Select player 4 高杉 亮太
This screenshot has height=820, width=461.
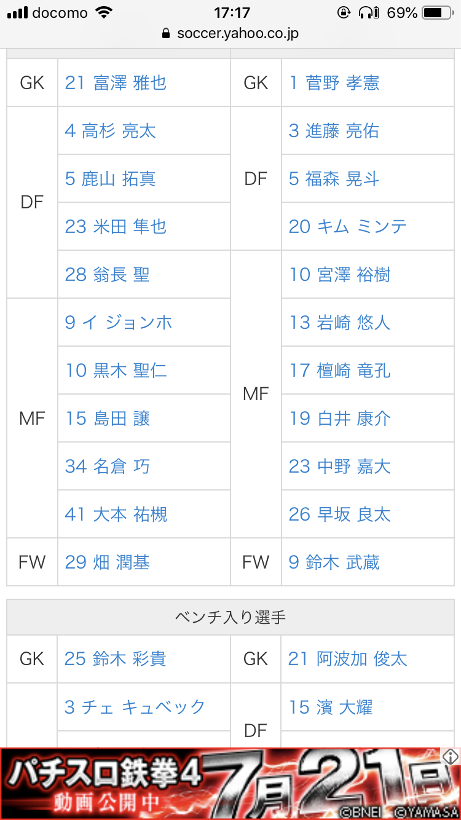point(110,131)
